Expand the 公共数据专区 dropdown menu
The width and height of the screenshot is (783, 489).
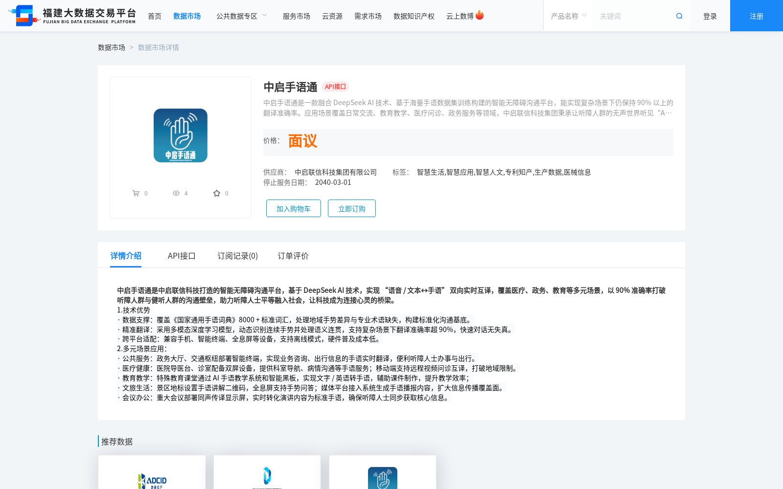click(242, 16)
